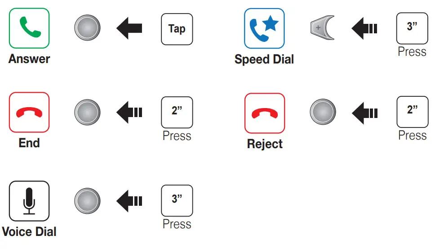Click the round gray button beside Voice Dial
435x249 pixels.
87,201
